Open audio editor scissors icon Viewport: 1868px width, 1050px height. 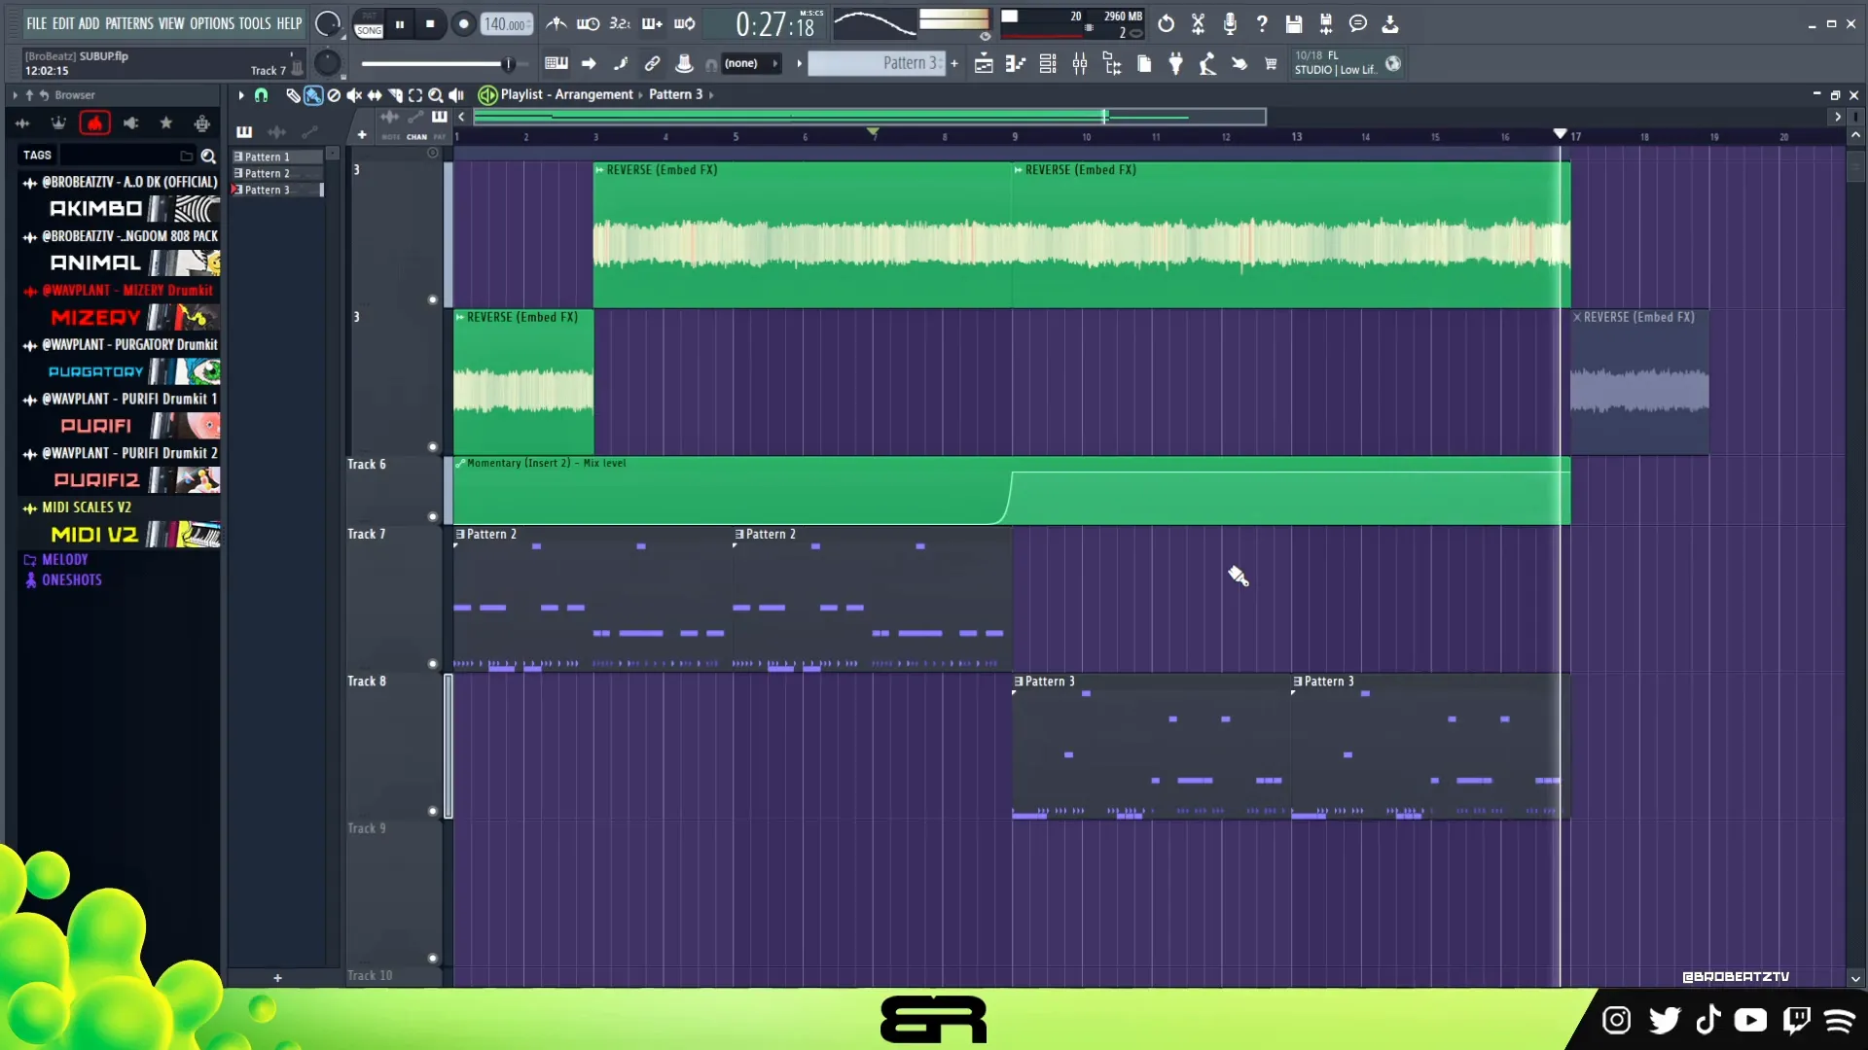click(1198, 23)
